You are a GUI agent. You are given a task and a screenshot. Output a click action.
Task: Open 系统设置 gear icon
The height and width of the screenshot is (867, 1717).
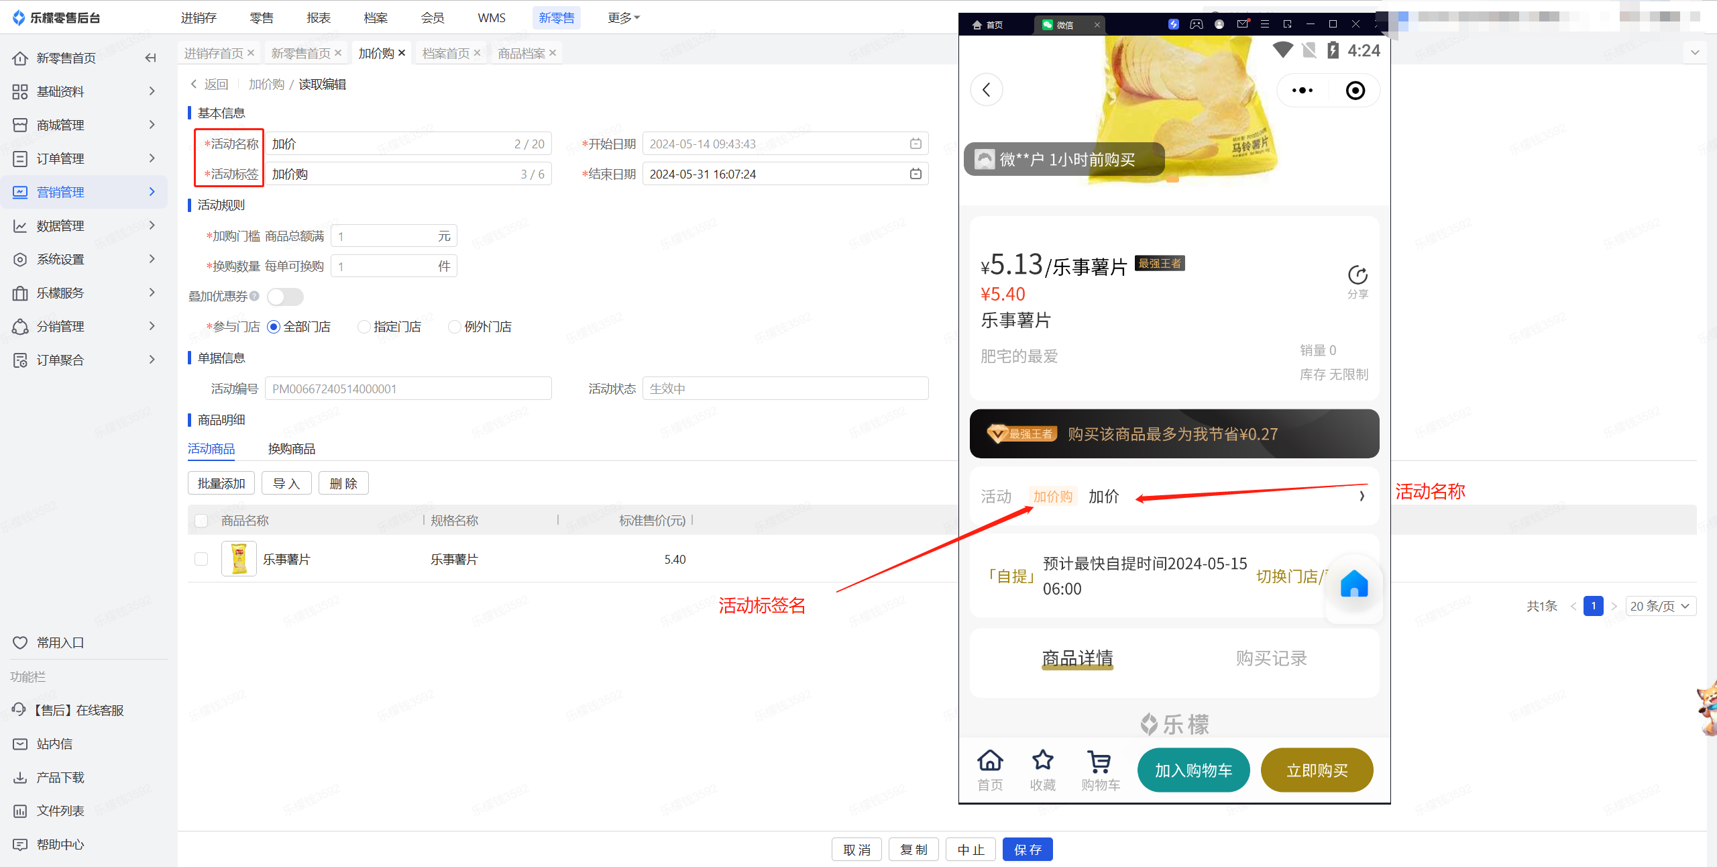click(x=20, y=260)
